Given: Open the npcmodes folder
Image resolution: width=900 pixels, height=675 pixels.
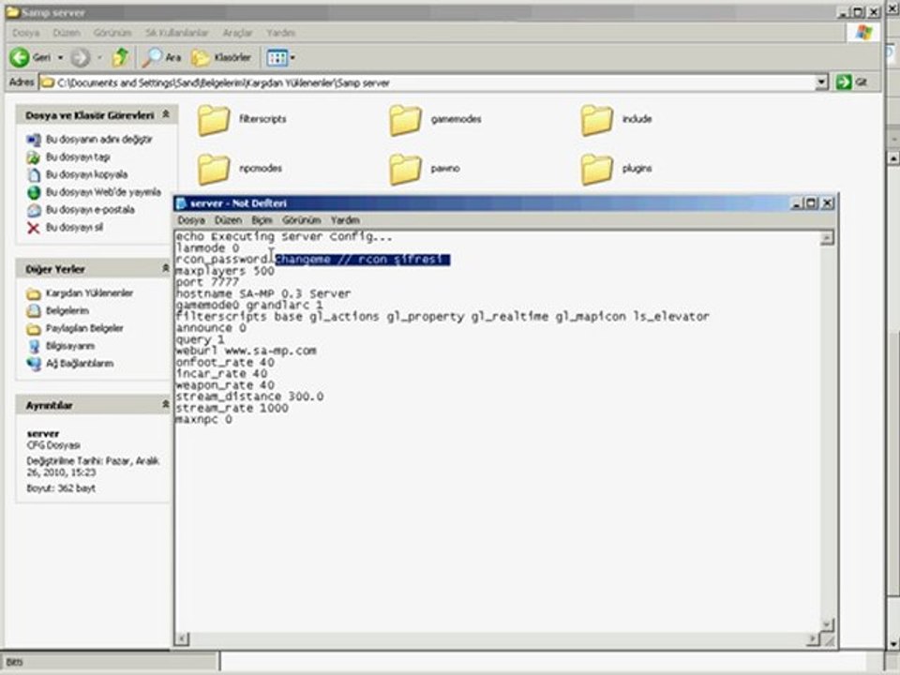Looking at the screenshot, I should (240, 169).
